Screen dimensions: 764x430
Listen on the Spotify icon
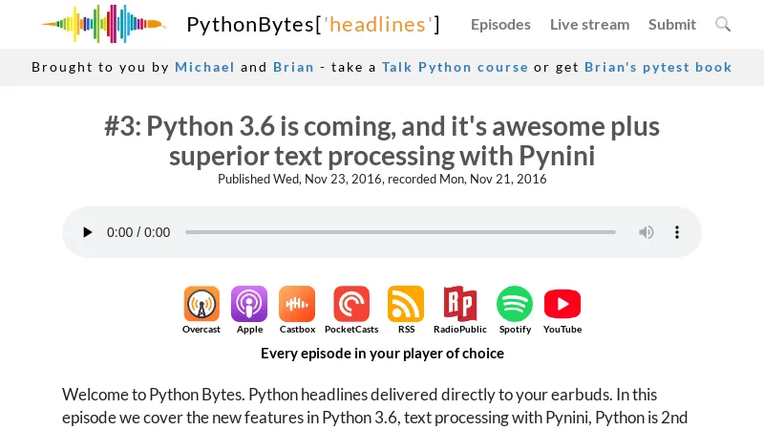pyautogui.click(x=515, y=305)
